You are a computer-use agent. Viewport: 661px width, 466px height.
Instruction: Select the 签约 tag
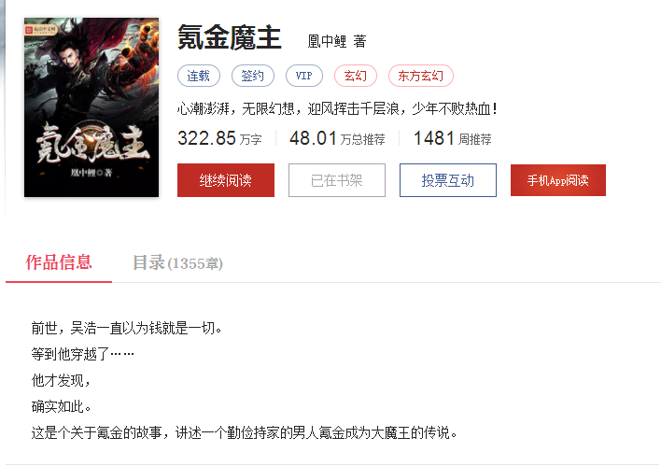point(252,76)
